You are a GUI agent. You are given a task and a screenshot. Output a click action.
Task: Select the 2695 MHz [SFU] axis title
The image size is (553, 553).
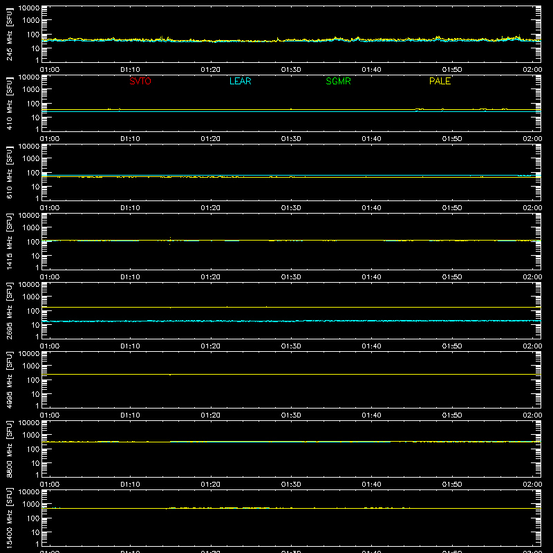pyautogui.click(x=9, y=311)
